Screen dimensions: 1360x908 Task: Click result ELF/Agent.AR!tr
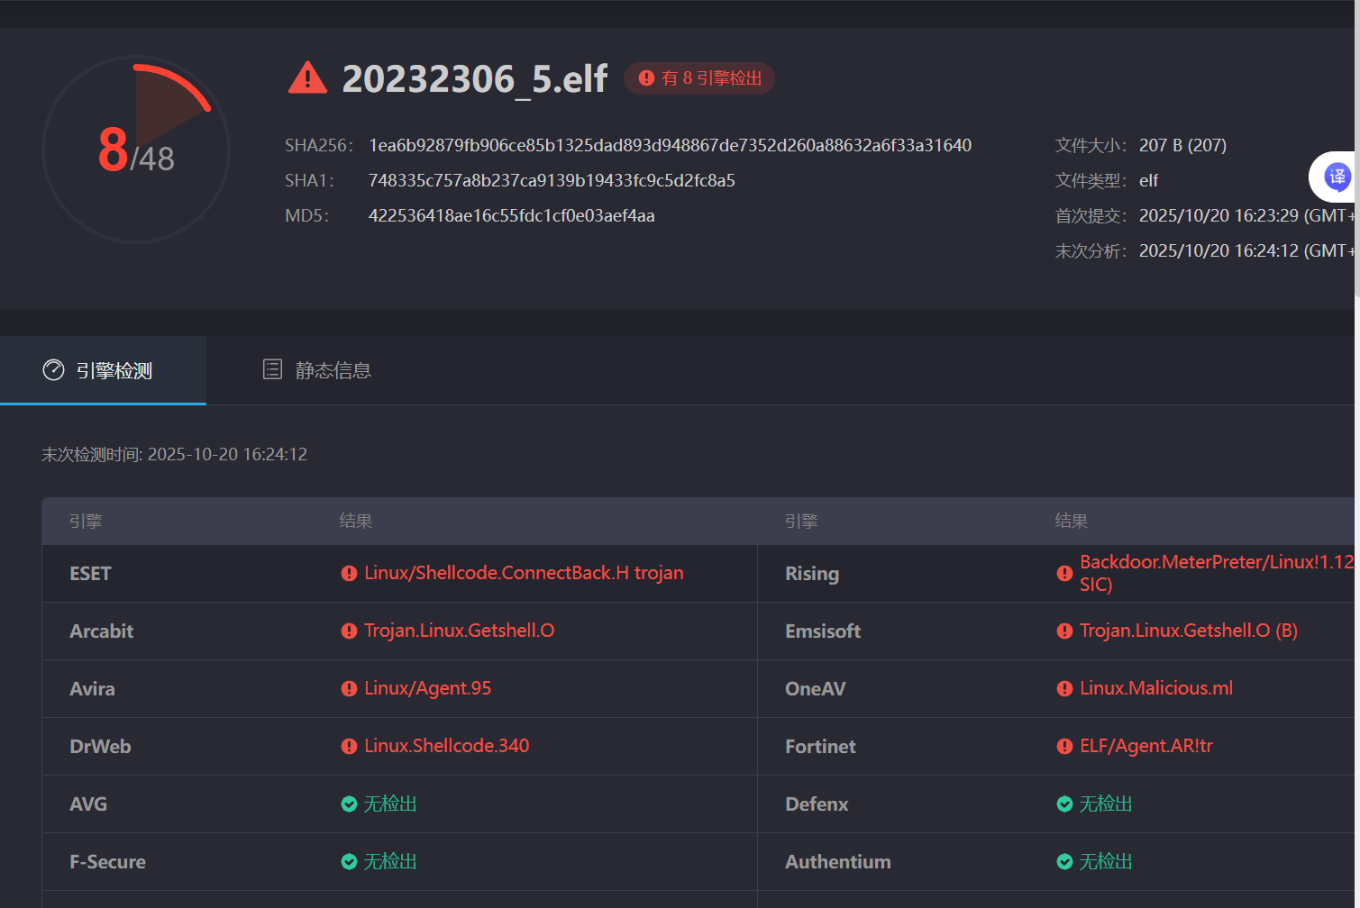pyautogui.click(x=1146, y=747)
